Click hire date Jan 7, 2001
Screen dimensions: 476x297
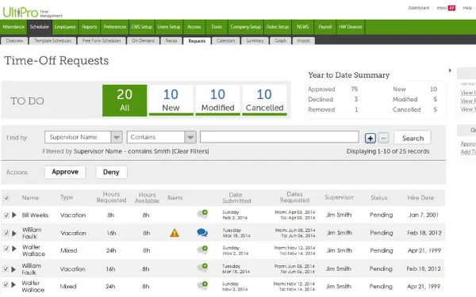(424, 215)
